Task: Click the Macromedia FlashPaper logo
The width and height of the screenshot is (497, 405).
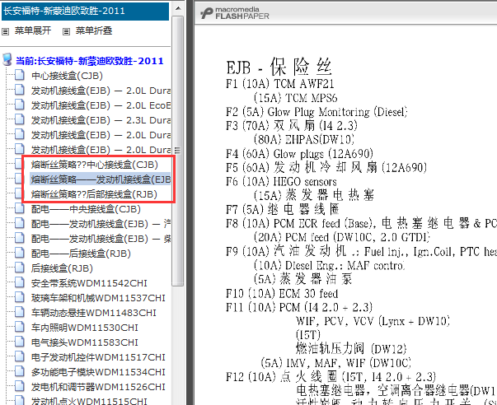Action: [x=235, y=13]
